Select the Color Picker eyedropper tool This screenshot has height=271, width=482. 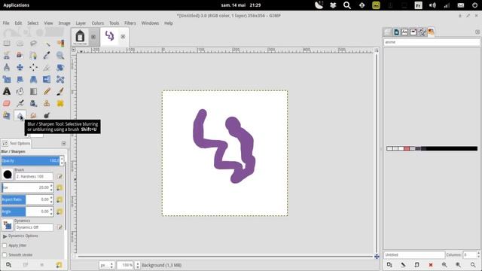click(47, 55)
